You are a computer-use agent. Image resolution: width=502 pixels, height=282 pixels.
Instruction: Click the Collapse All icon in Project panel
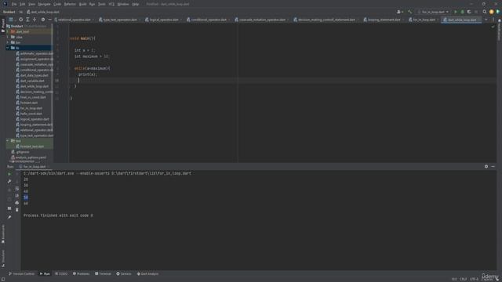pyautogui.click(x=35, y=20)
